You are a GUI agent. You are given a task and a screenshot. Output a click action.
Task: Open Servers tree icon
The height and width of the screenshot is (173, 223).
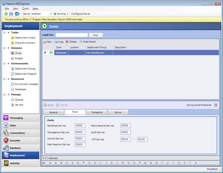[x=13, y=105]
